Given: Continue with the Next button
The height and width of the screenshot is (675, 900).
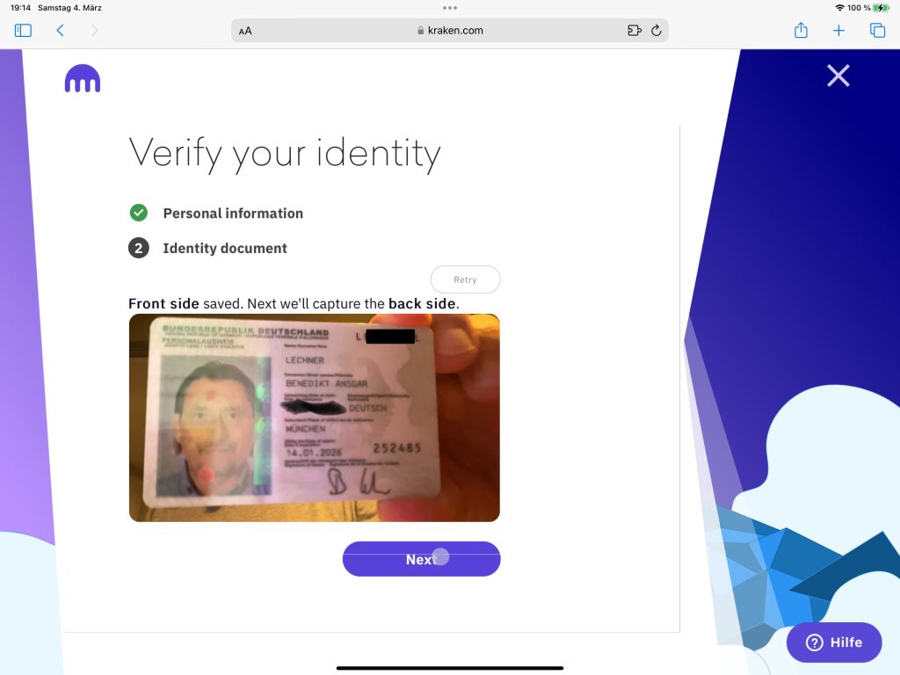Looking at the screenshot, I should 421,559.
